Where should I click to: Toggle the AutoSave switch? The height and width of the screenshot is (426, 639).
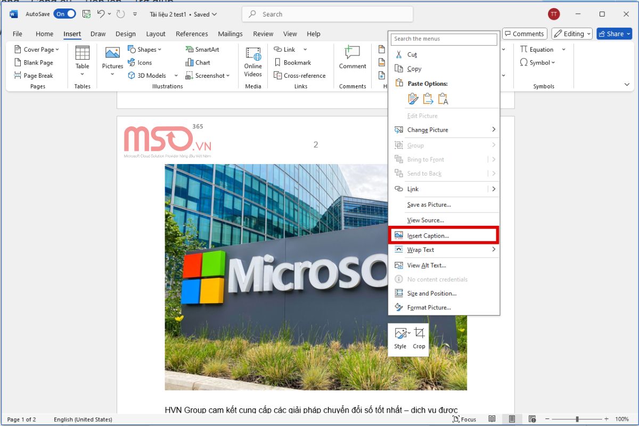pos(64,14)
